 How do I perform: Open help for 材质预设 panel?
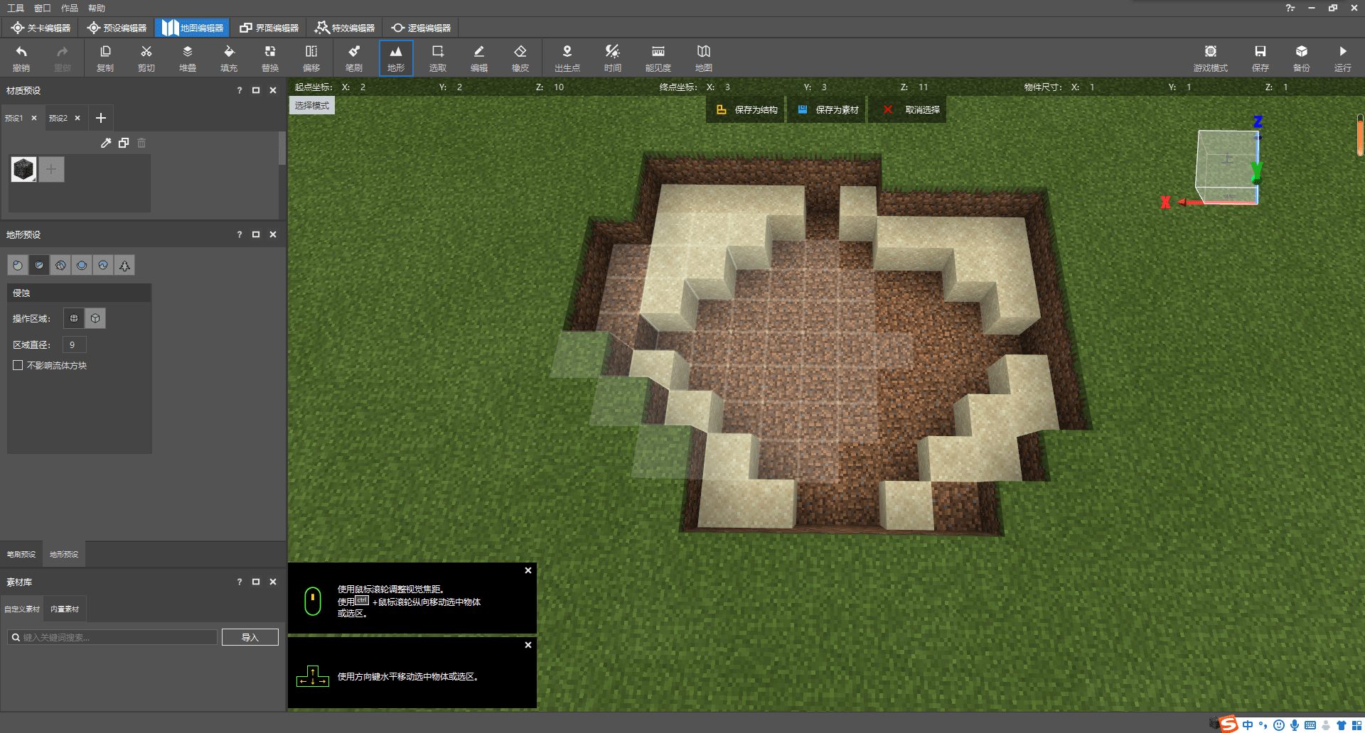coord(240,90)
